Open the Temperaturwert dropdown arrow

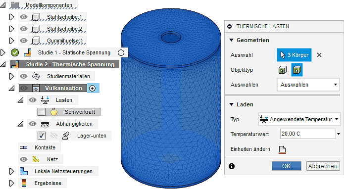(339, 134)
